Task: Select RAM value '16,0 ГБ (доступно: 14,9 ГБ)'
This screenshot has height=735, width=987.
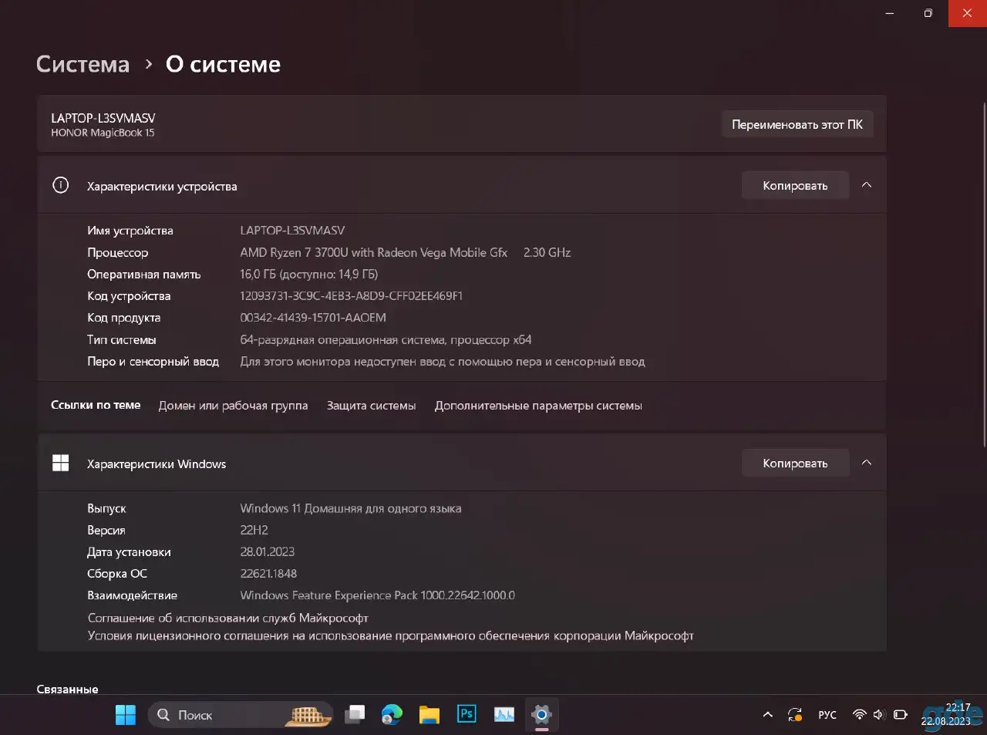Action: (308, 274)
